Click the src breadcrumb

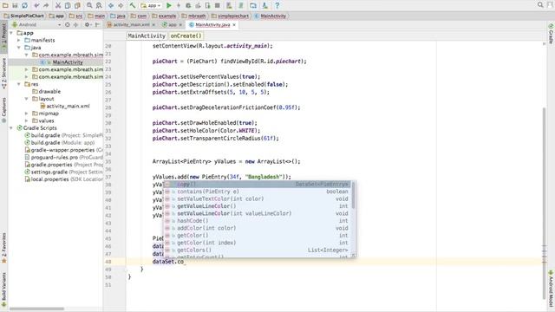tap(76, 16)
